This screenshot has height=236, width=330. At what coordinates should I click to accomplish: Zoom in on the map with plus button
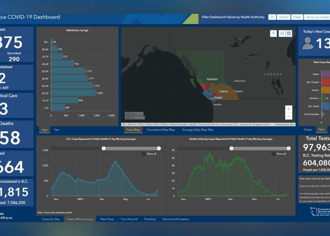tap(289, 109)
